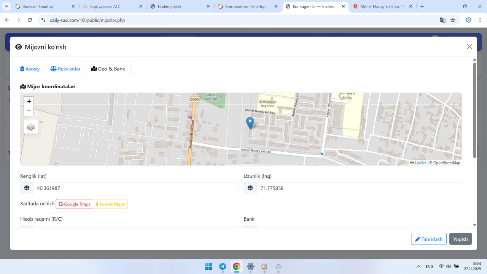Click the blue location marker pin
Screen dimensions: 487x274
[250, 123]
